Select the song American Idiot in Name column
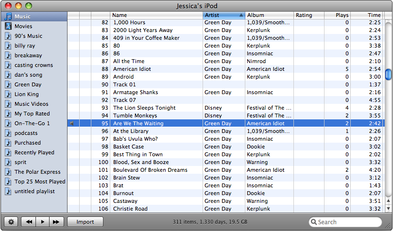393x231 pixels. point(132,69)
